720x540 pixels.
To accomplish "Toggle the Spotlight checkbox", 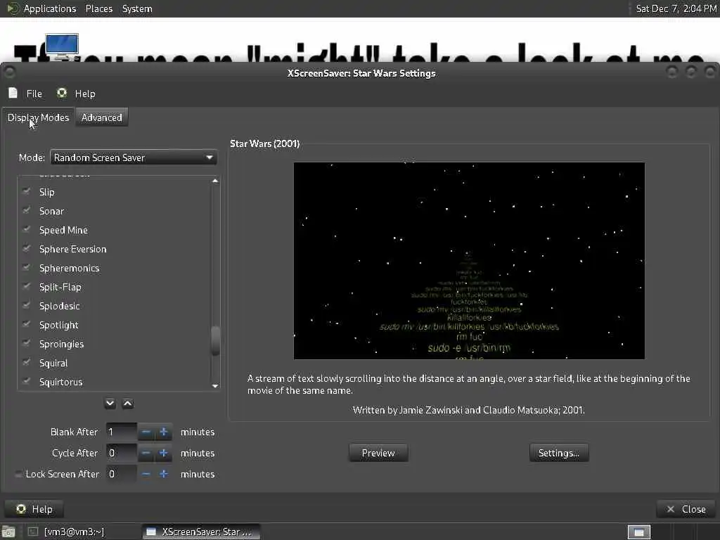I will 27,325.
